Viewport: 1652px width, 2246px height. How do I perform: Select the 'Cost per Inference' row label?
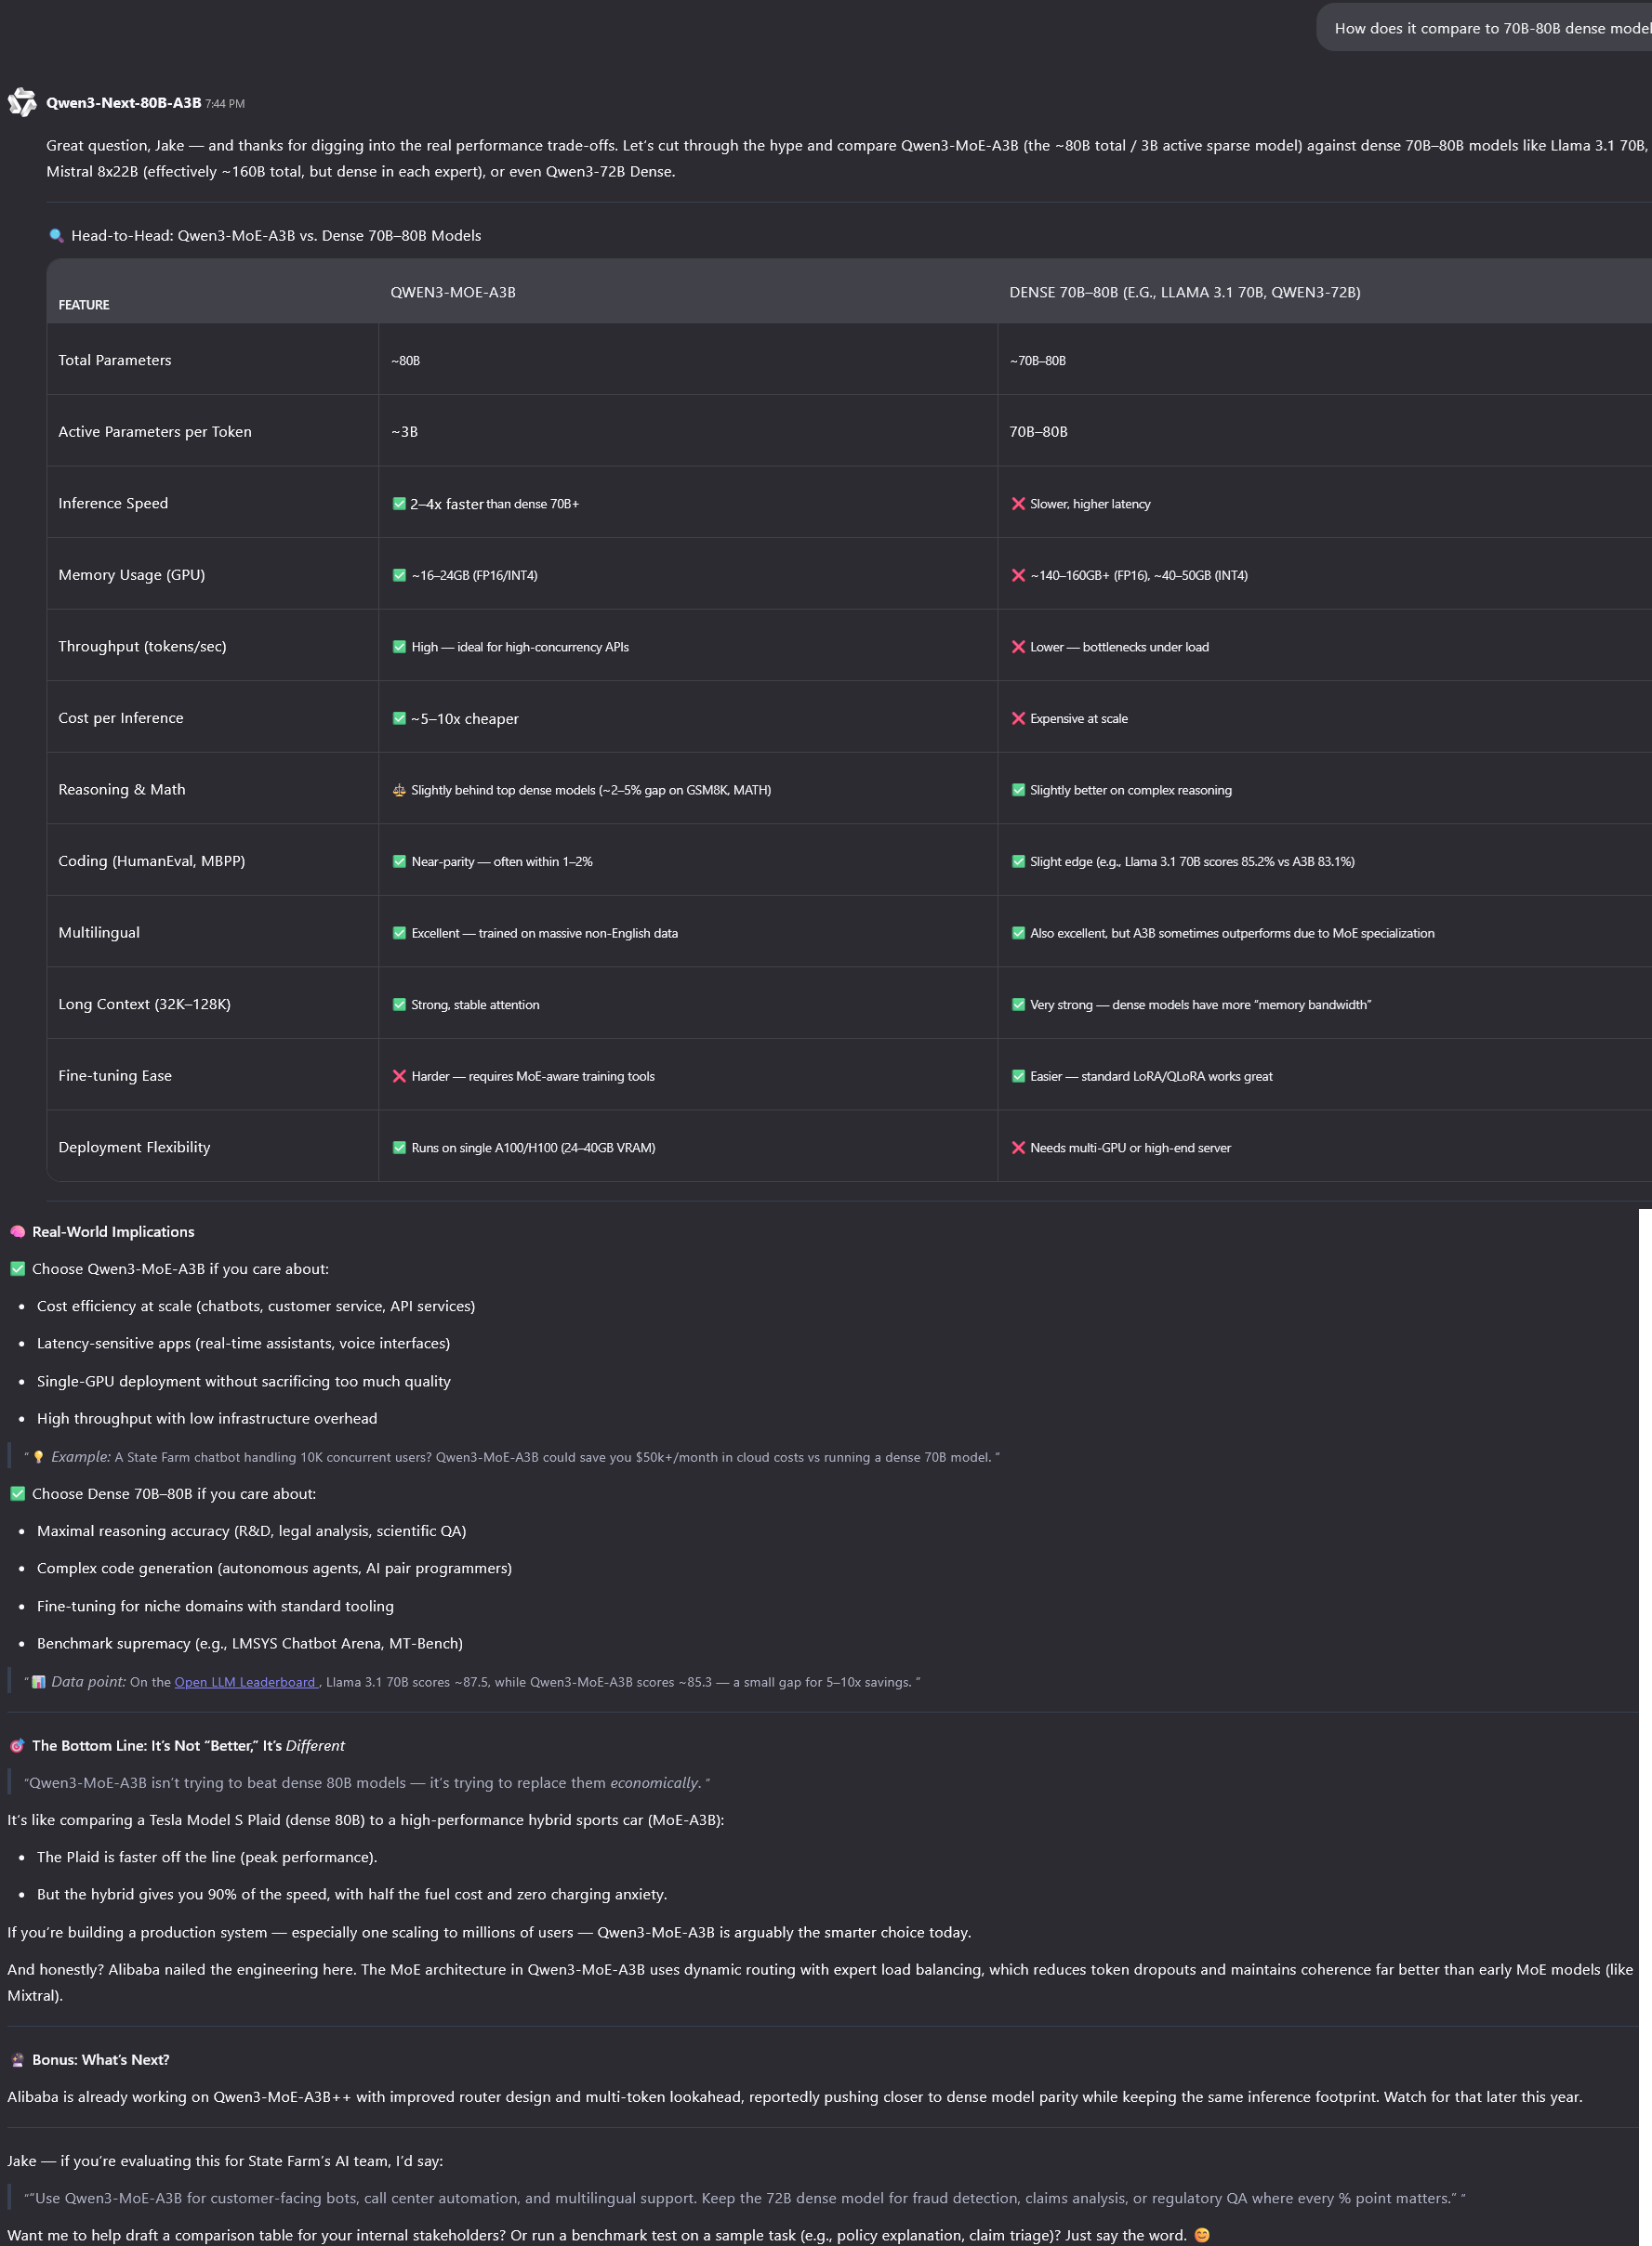(x=121, y=717)
